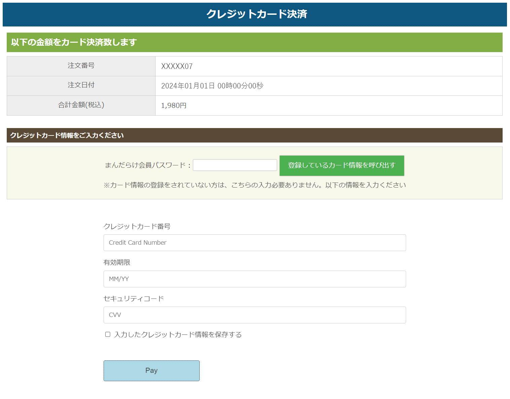
Task: Click the 注文番号 label cell
Action: click(81, 66)
